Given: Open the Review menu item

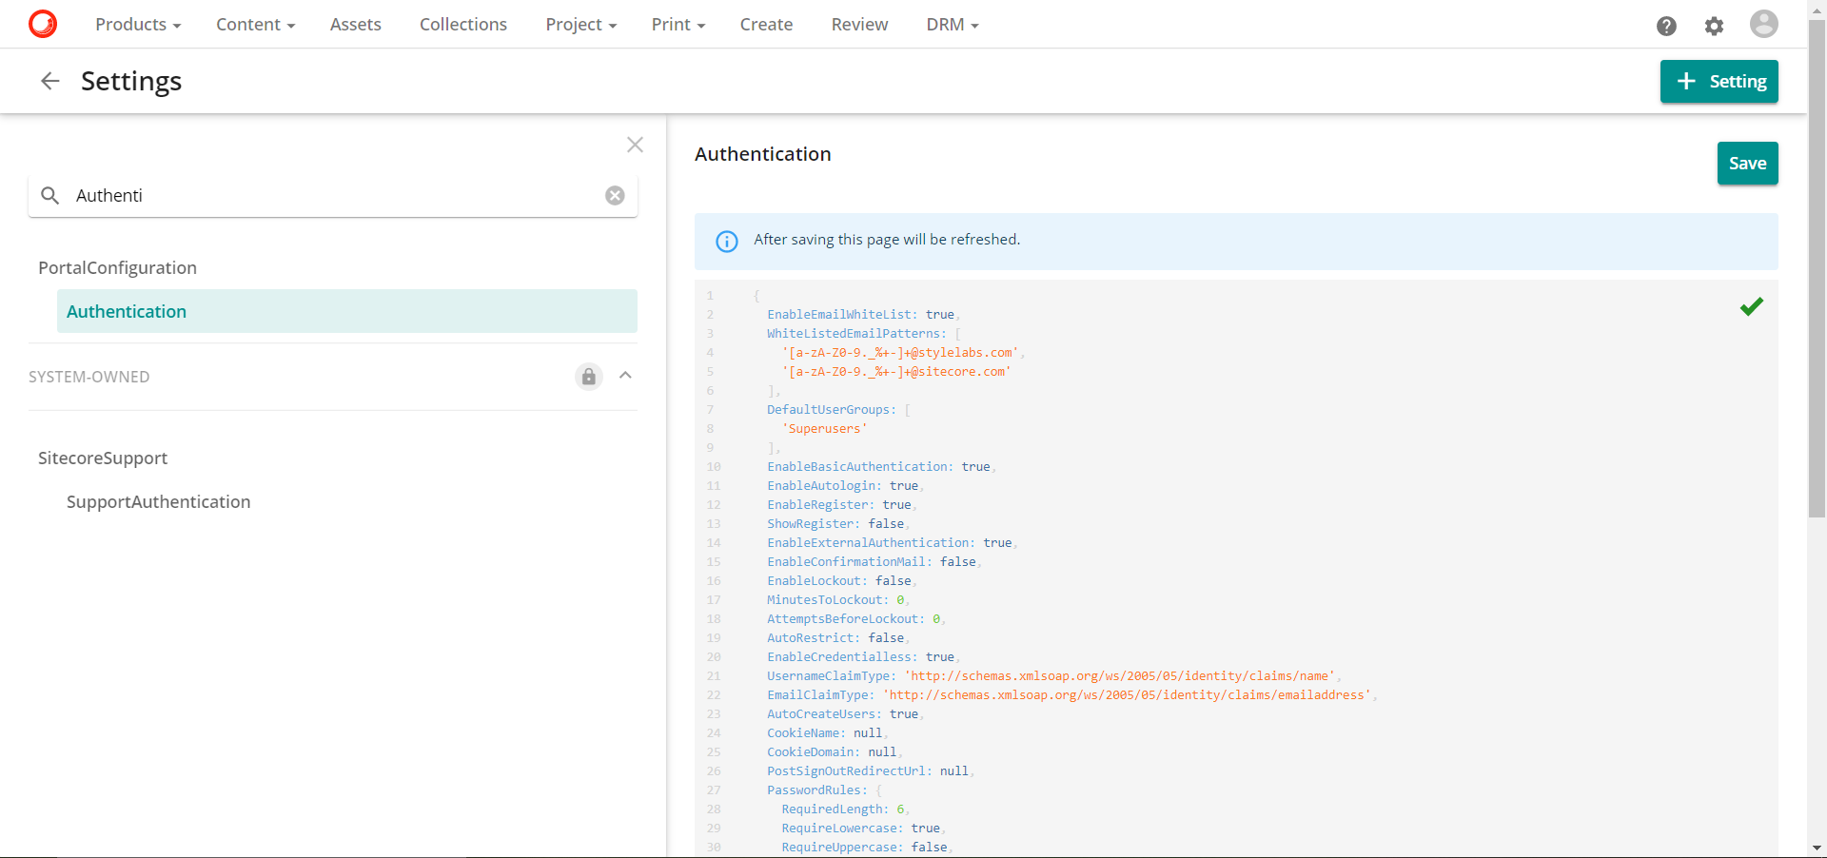Looking at the screenshot, I should pos(859,24).
